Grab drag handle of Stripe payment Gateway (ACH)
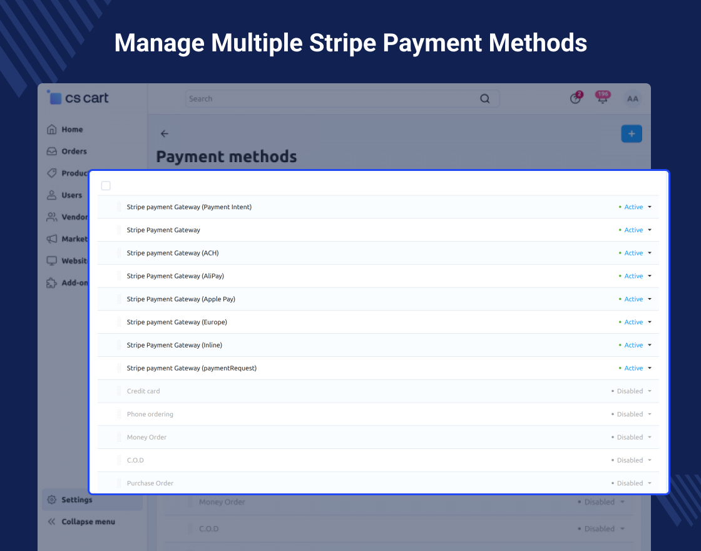This screenshot has width=701, height=551. 119,253
